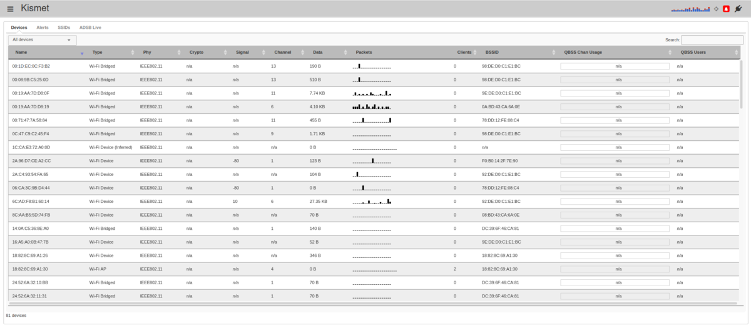The height and width of the screenshot is (325, 751).
Task: Sort table by Name column header
Action: click(x=21, y=53)
